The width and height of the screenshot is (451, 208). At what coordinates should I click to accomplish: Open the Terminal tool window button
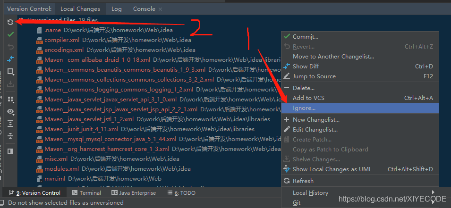tap(86, 193)
